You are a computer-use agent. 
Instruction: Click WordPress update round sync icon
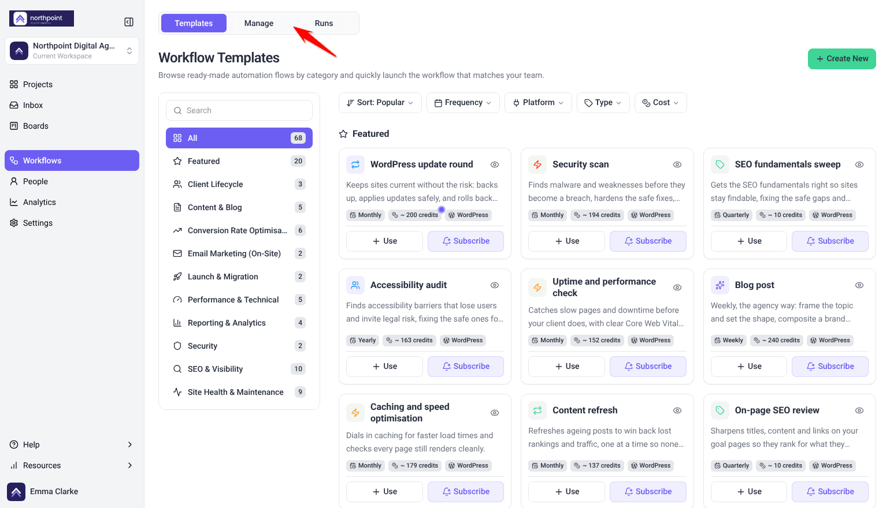[355, 165]
